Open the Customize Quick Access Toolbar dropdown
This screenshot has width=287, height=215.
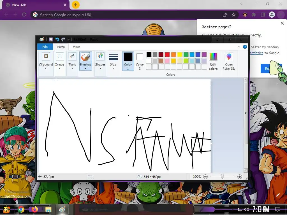click(68, 39)
